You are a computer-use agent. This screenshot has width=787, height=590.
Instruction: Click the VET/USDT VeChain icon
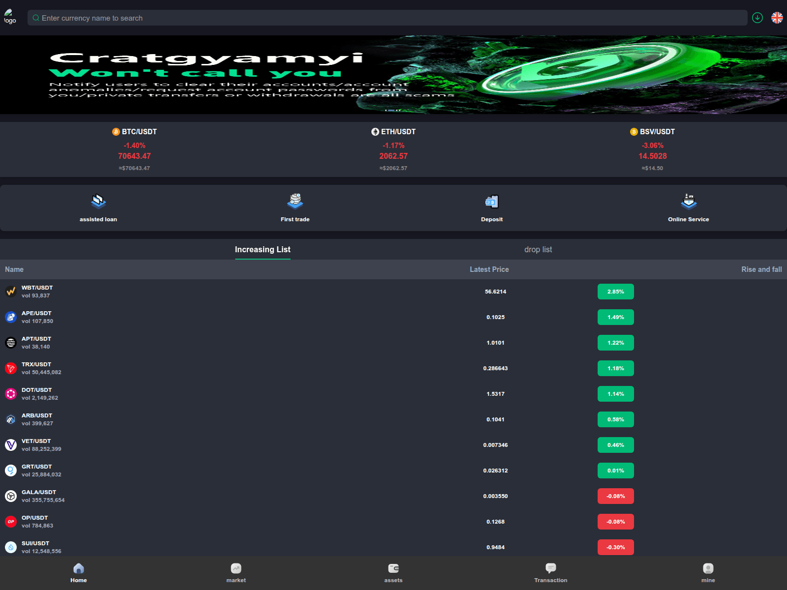click(10, 444)
